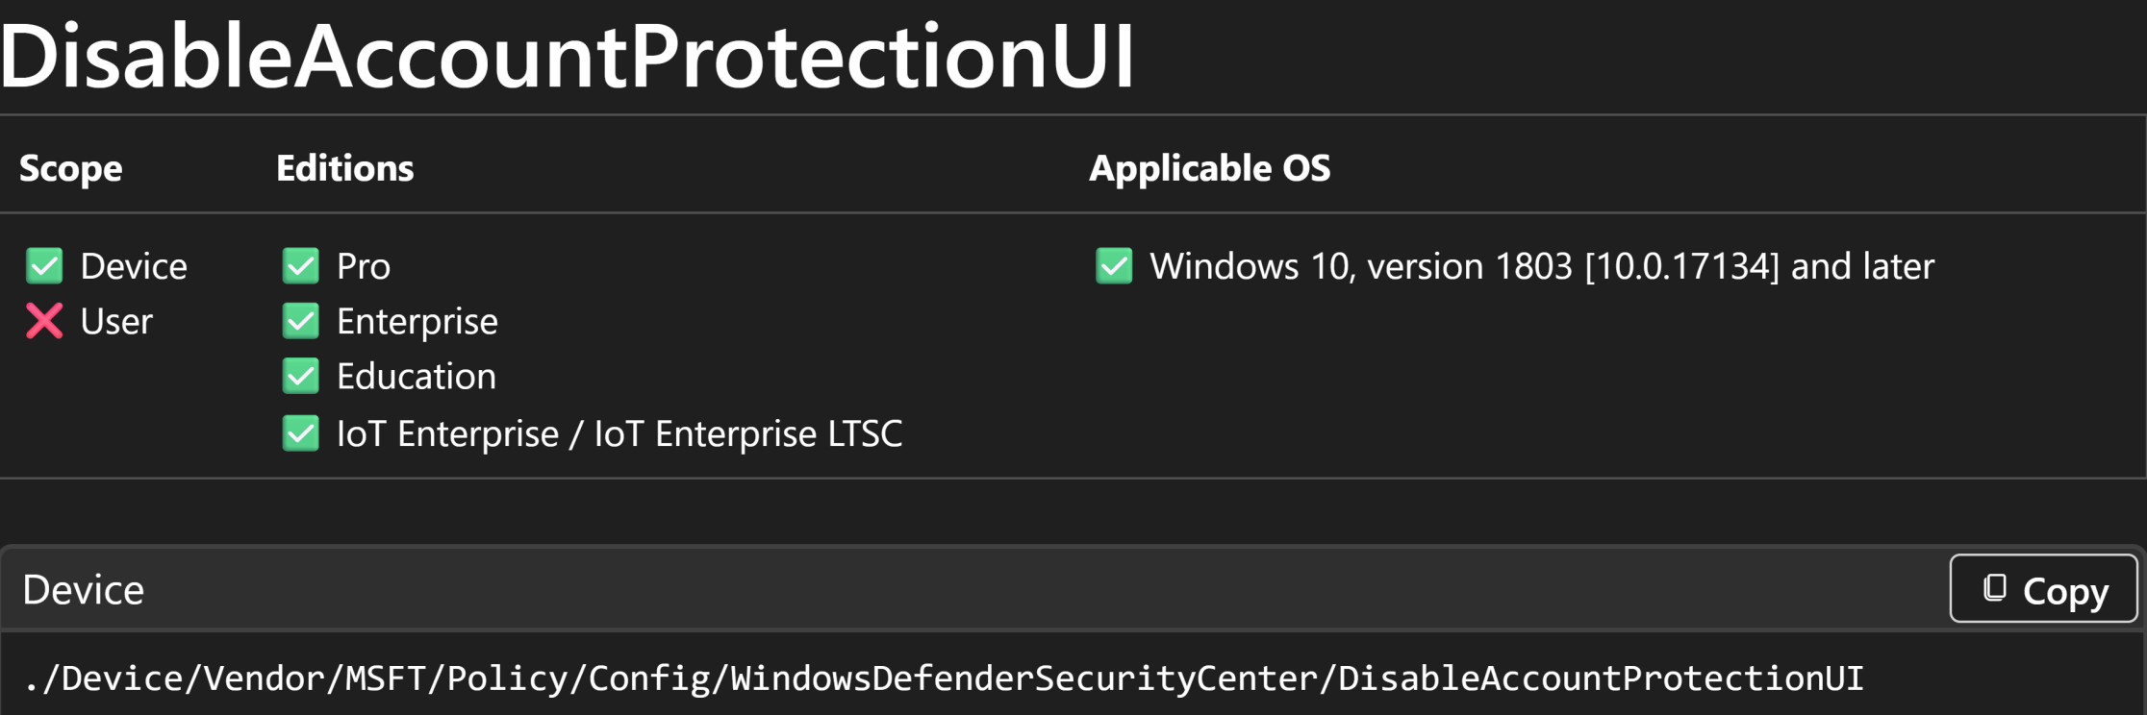
Task: Click the Device label in the code block header
Action: tap(84, 590)
